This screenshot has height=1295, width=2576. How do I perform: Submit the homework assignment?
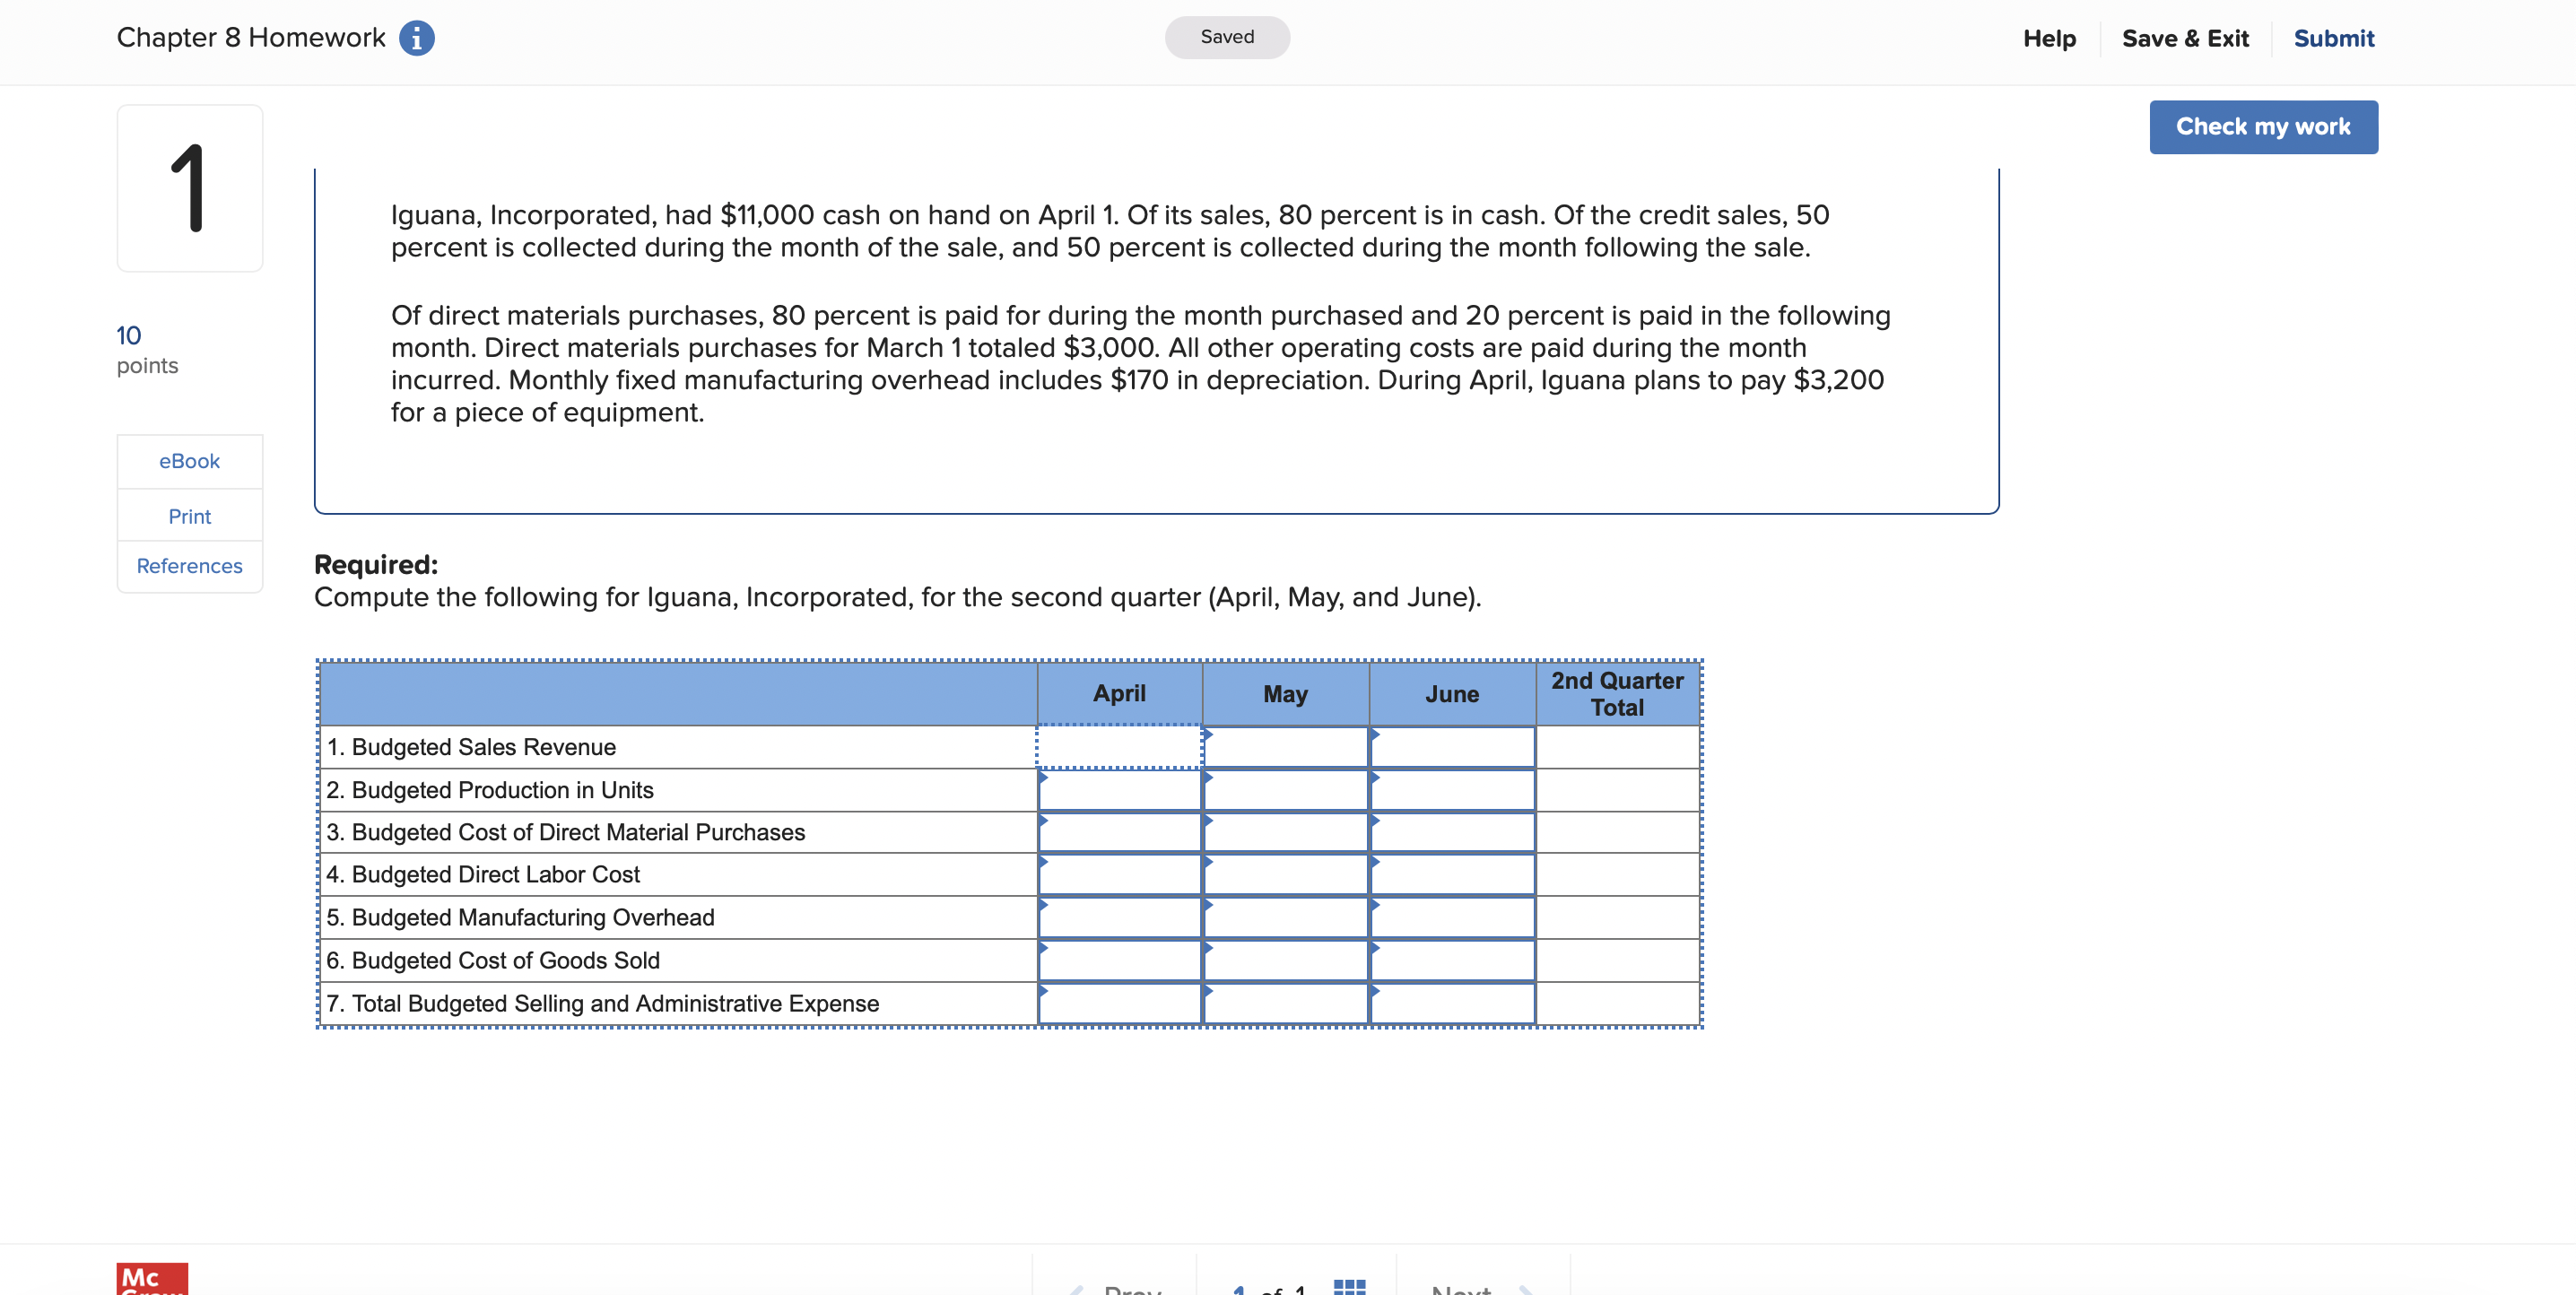[x=2333, y=38]
